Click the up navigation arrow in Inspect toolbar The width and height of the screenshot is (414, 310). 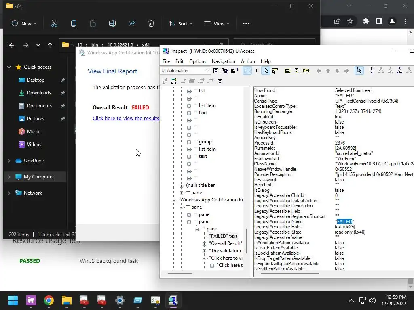click(x=328, y=71)
